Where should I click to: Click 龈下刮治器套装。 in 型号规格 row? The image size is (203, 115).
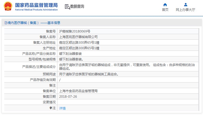(x=71, y=59)
